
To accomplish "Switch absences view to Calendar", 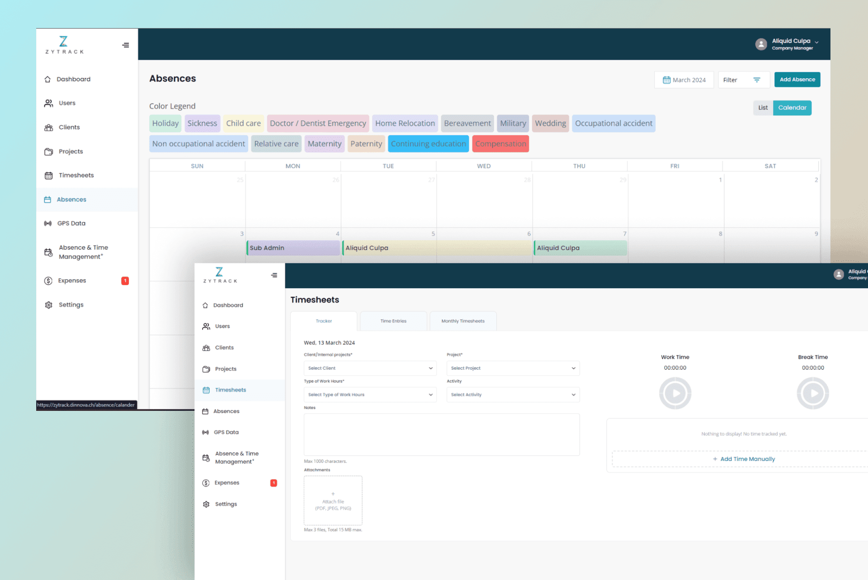I will 792,108.
